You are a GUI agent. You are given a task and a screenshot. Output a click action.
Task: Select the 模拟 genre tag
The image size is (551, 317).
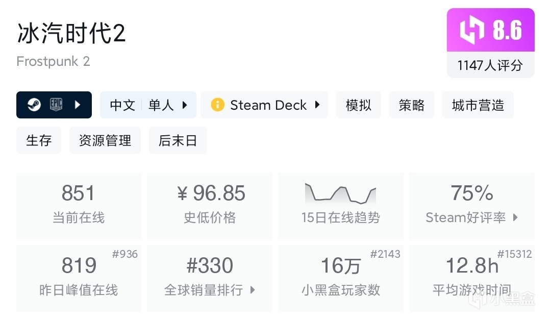coord(358,105)
